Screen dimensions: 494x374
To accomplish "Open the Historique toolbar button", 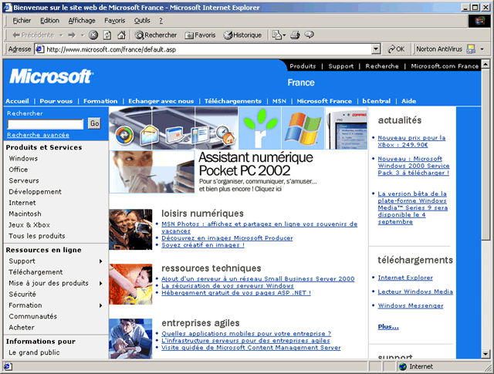I will coord(242,35).
